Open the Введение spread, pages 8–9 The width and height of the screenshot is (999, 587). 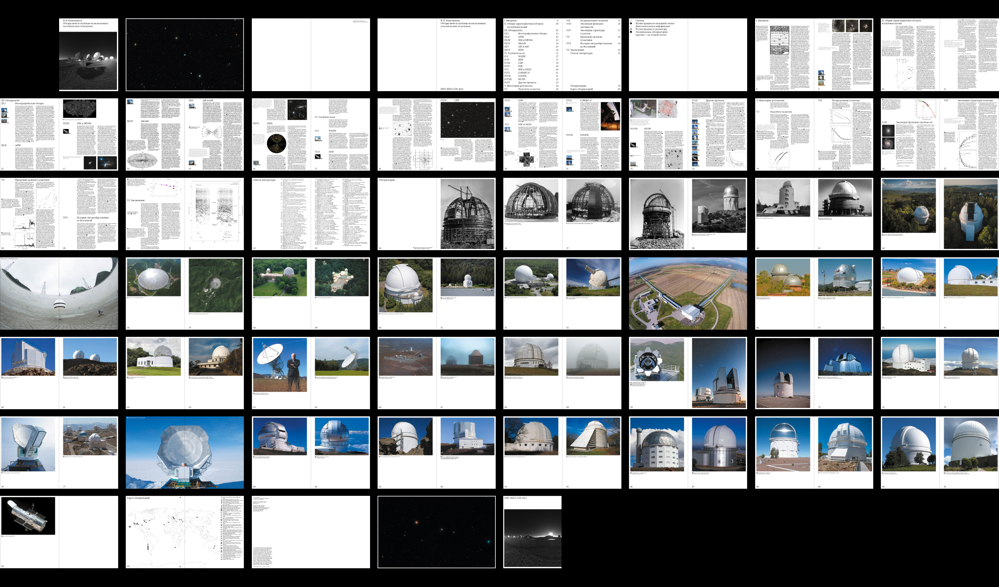pos(814,55)
